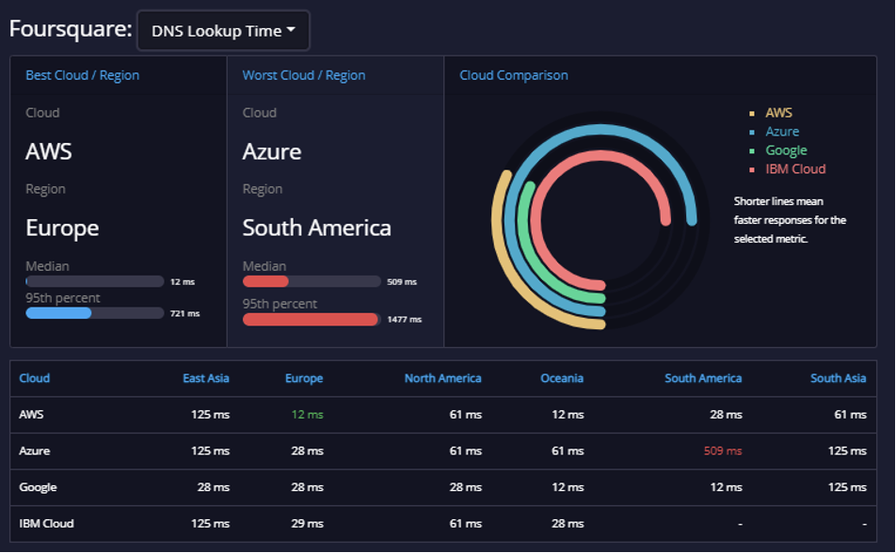Click the red 509 ms Azure value

722,450
